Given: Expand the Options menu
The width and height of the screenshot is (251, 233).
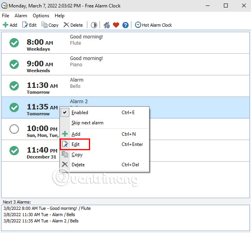Looking at the screenshot, I should pos(41,16).
